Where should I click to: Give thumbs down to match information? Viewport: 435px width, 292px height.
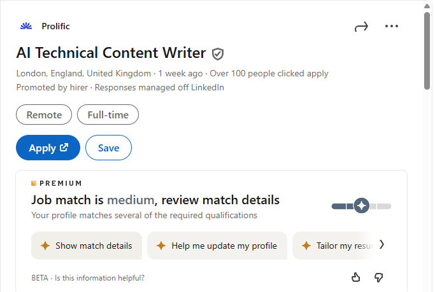click(378, 277)
